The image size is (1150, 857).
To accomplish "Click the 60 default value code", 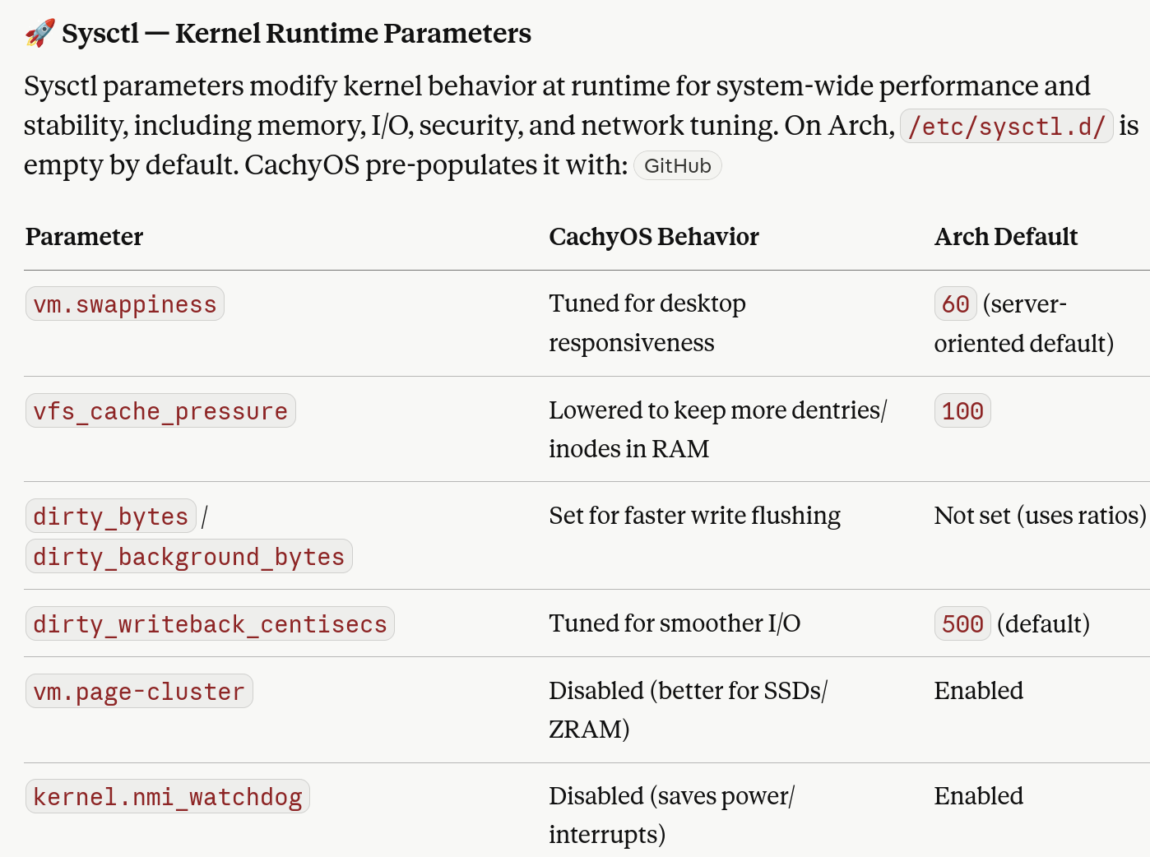I will point(955,304).
